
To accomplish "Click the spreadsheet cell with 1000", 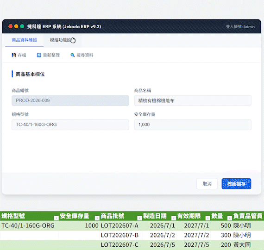I will coord(79,225).
